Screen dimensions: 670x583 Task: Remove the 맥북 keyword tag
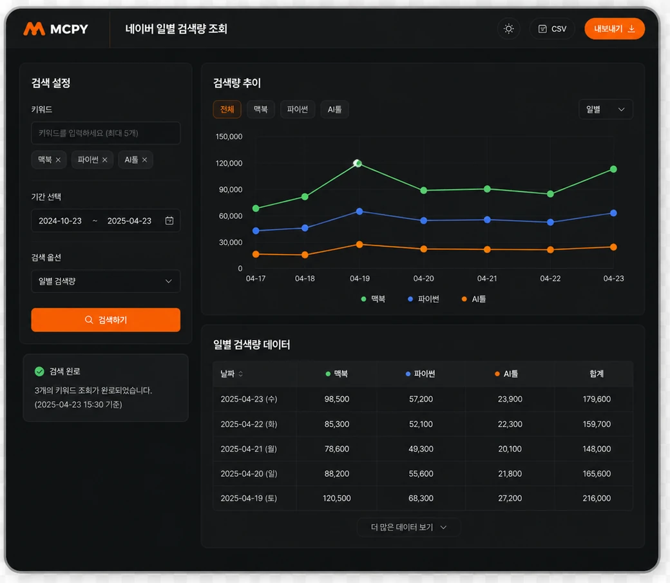[x=58, y=160]
